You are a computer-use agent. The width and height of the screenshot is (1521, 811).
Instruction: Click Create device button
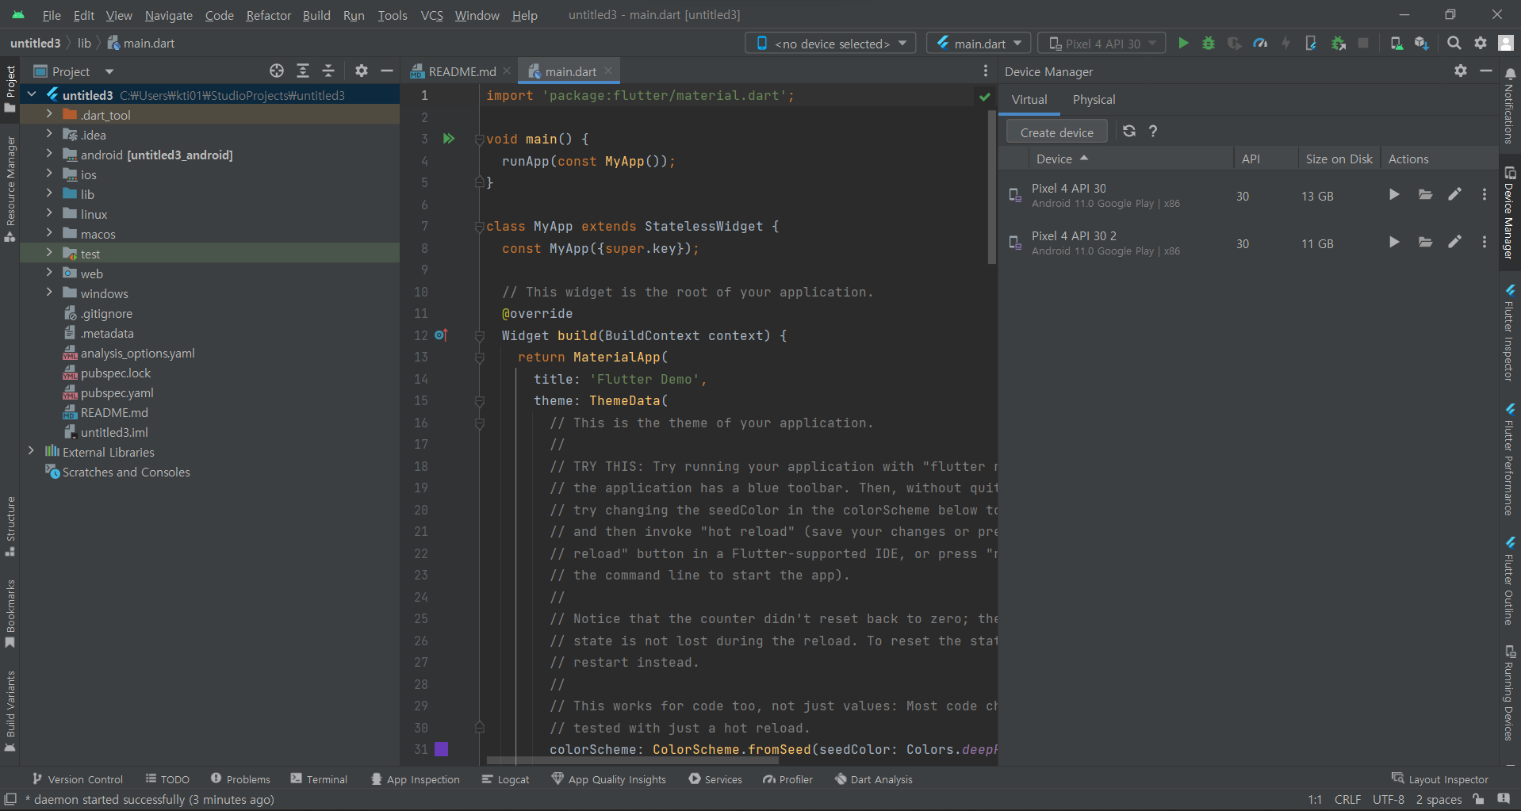tap(1056, 132)
